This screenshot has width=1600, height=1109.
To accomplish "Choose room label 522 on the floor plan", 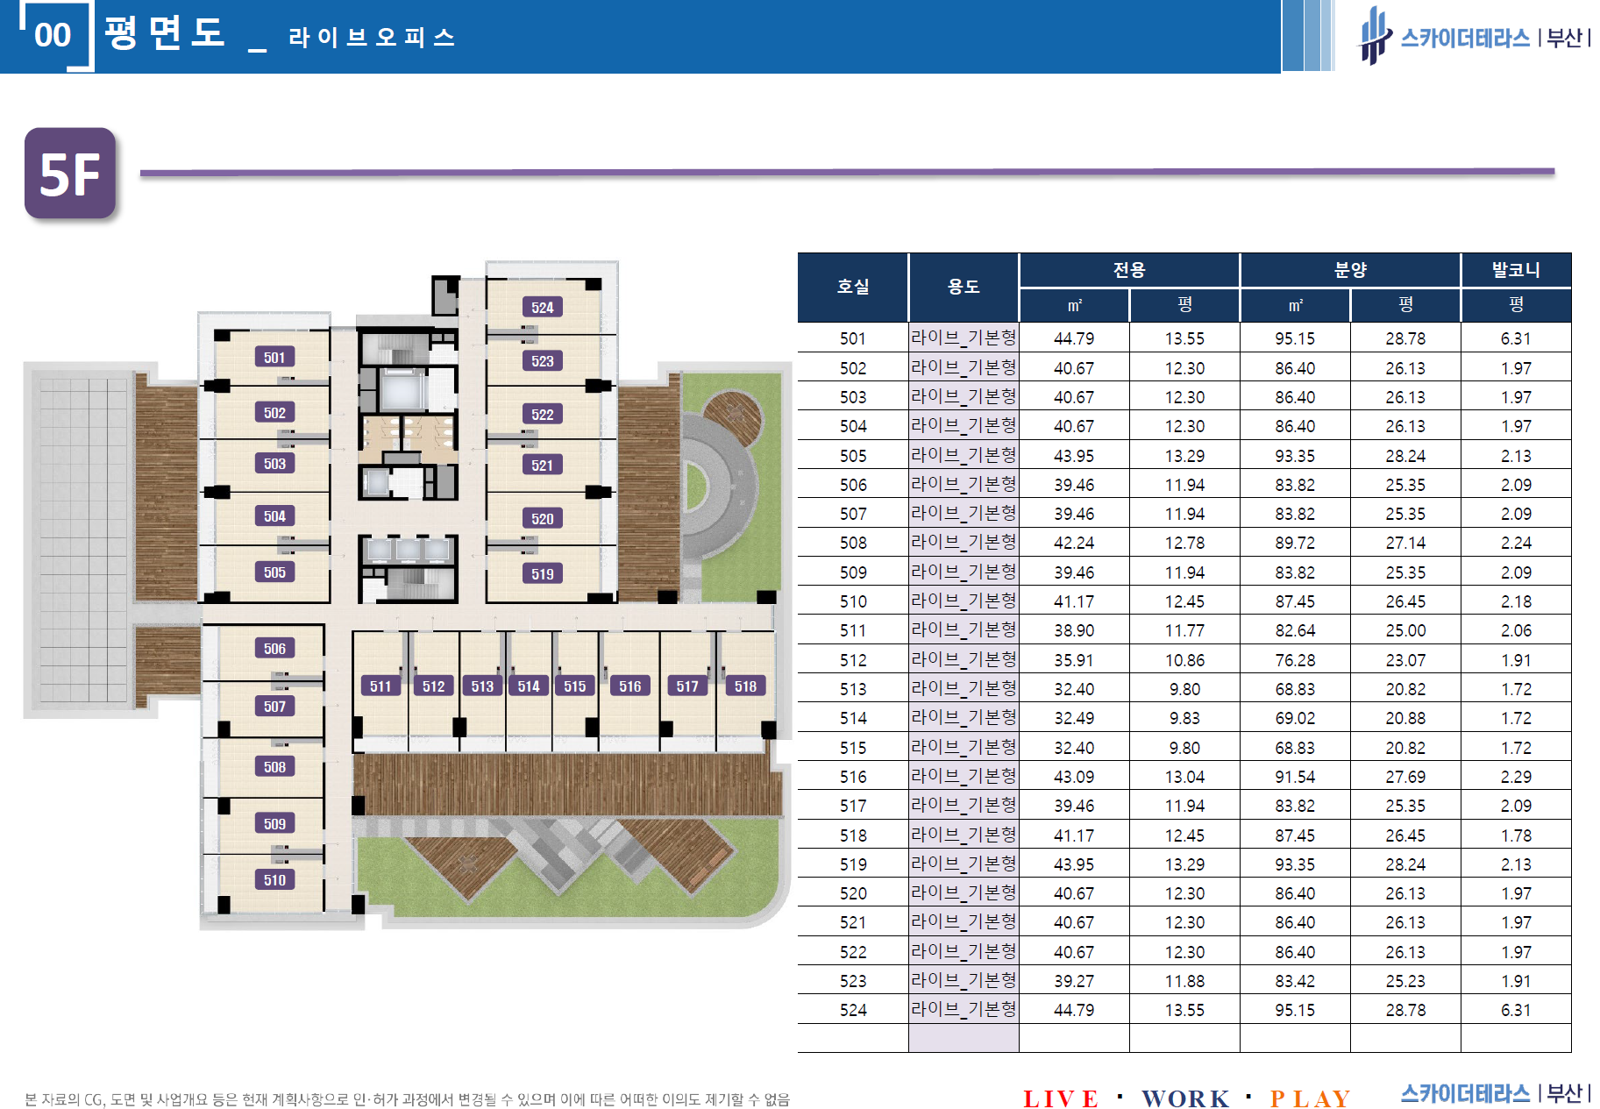I will pos(542,414).
